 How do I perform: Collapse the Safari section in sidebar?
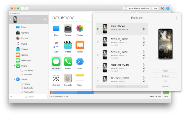(15, 79)
